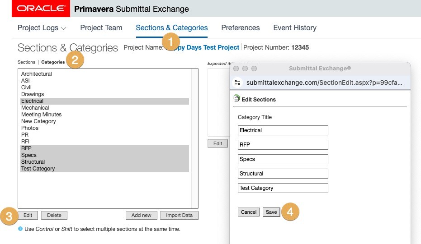421x244 pixels.
Task: Select the Categories view link
Action: tap(53, 62)
